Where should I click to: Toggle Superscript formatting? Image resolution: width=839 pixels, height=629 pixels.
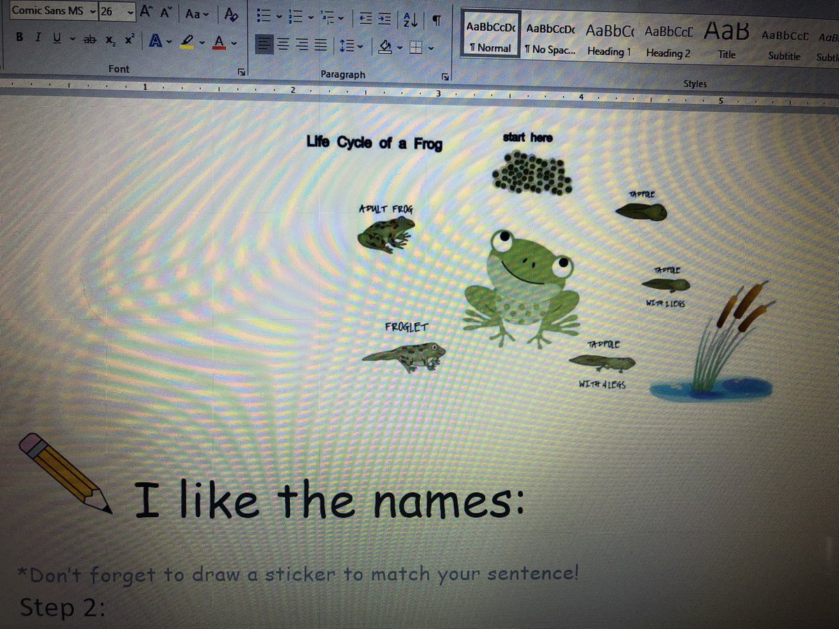coord(129,41)
